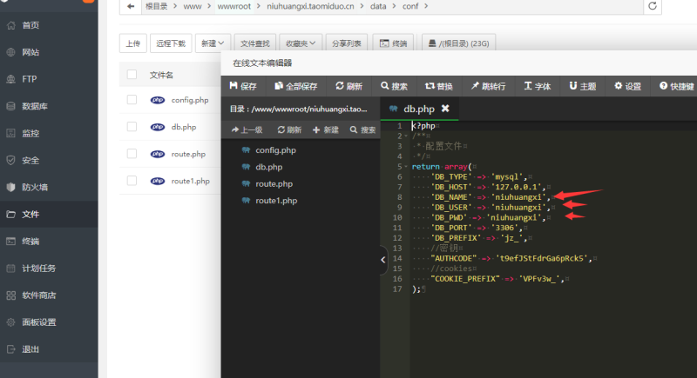The height and width of the screenshot is (378, 697).
Task: Click route.php in the file list
Action: [x=188, y=154]
